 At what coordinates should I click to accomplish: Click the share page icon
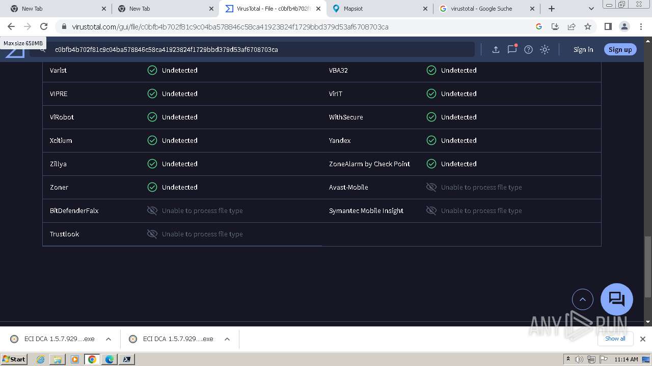572,26
